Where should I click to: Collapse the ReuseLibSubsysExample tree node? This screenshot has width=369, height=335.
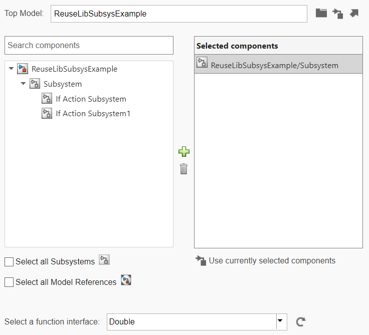(12, 69)
